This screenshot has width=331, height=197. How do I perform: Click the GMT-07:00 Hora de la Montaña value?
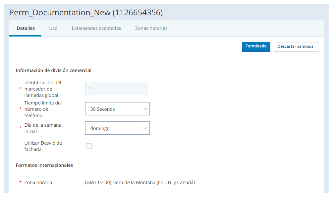[x=140, y=182]
